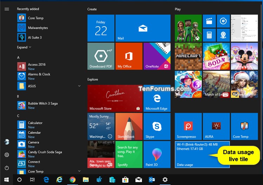Image resolution: width=263 pixels, height=185 pixels.
Task: Open File Explorer from taskbar
Action: coord(86,180)
